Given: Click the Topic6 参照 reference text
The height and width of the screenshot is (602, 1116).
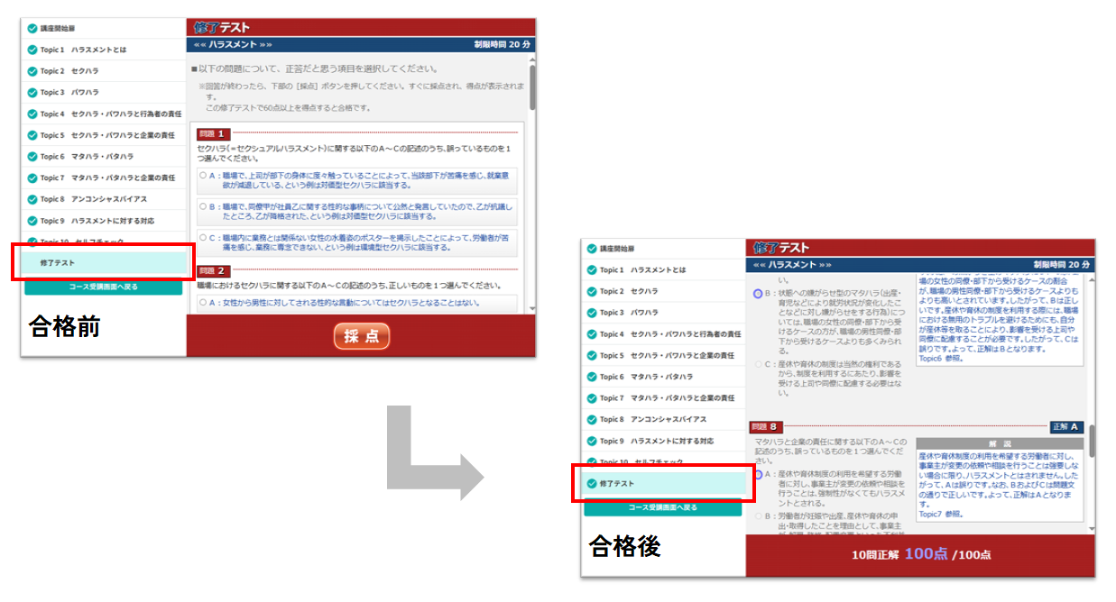Looking at the screenshot, I should tap(940, 359).
